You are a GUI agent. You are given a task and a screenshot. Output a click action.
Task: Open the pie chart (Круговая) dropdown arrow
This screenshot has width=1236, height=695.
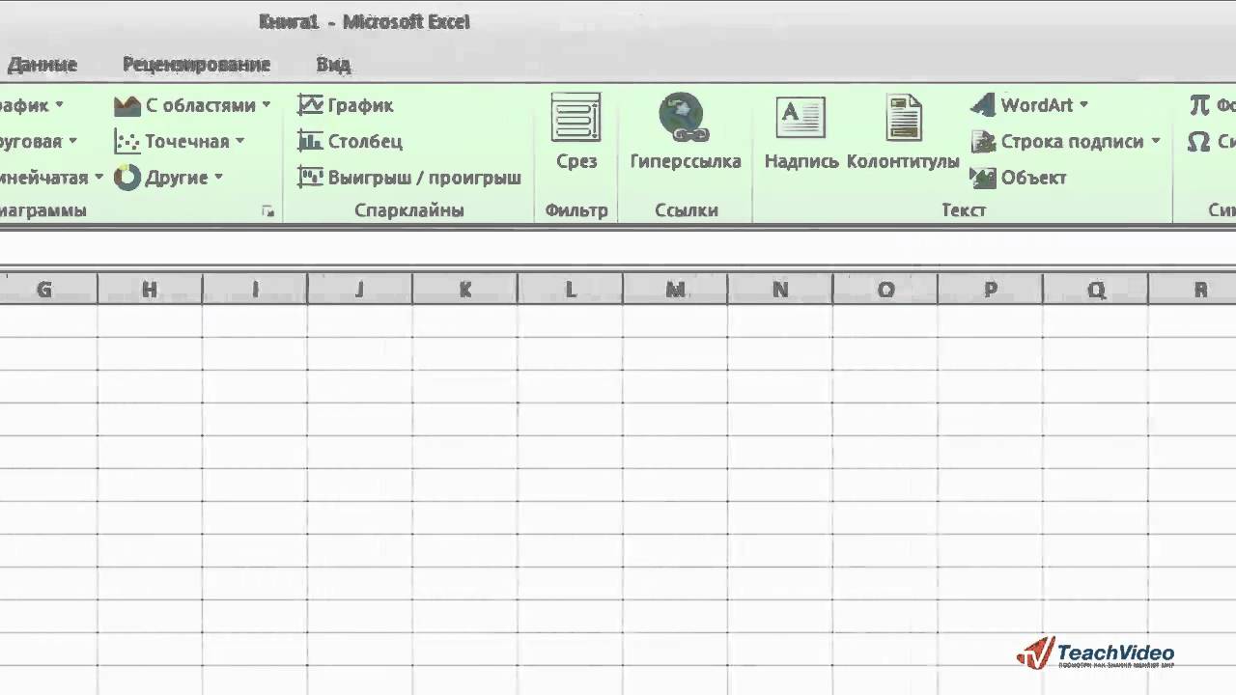pyautogui.click(x=72, y=141)
